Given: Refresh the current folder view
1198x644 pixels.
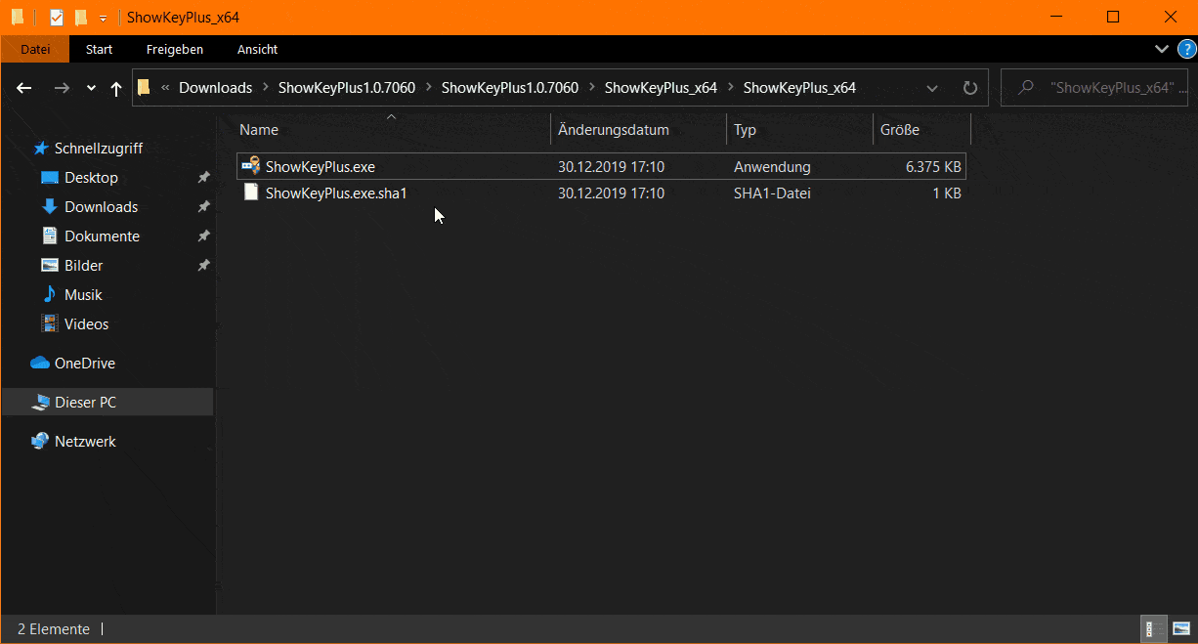Looking at the screenshot, I should [x=970, y=88].
